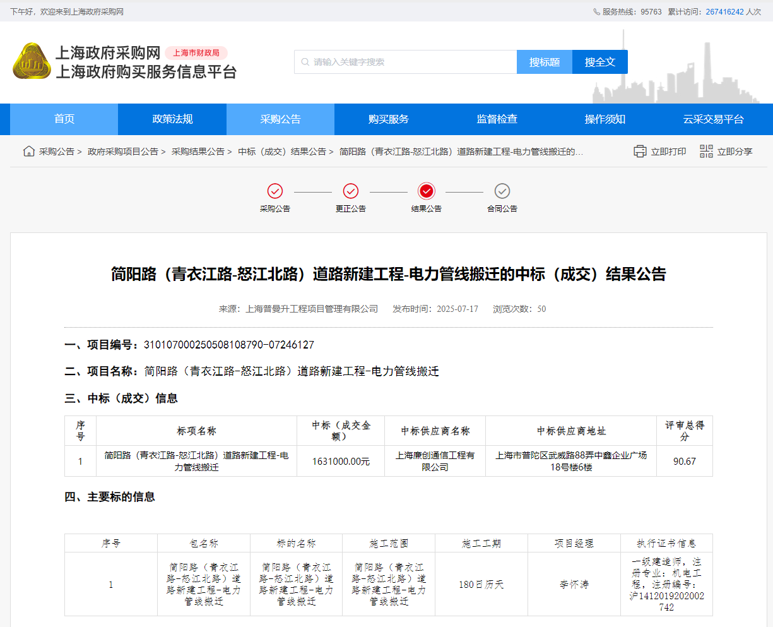Screen dimensions: 773x627
Task: Click the QR code share icon
Action: click(x=706, y=152)
